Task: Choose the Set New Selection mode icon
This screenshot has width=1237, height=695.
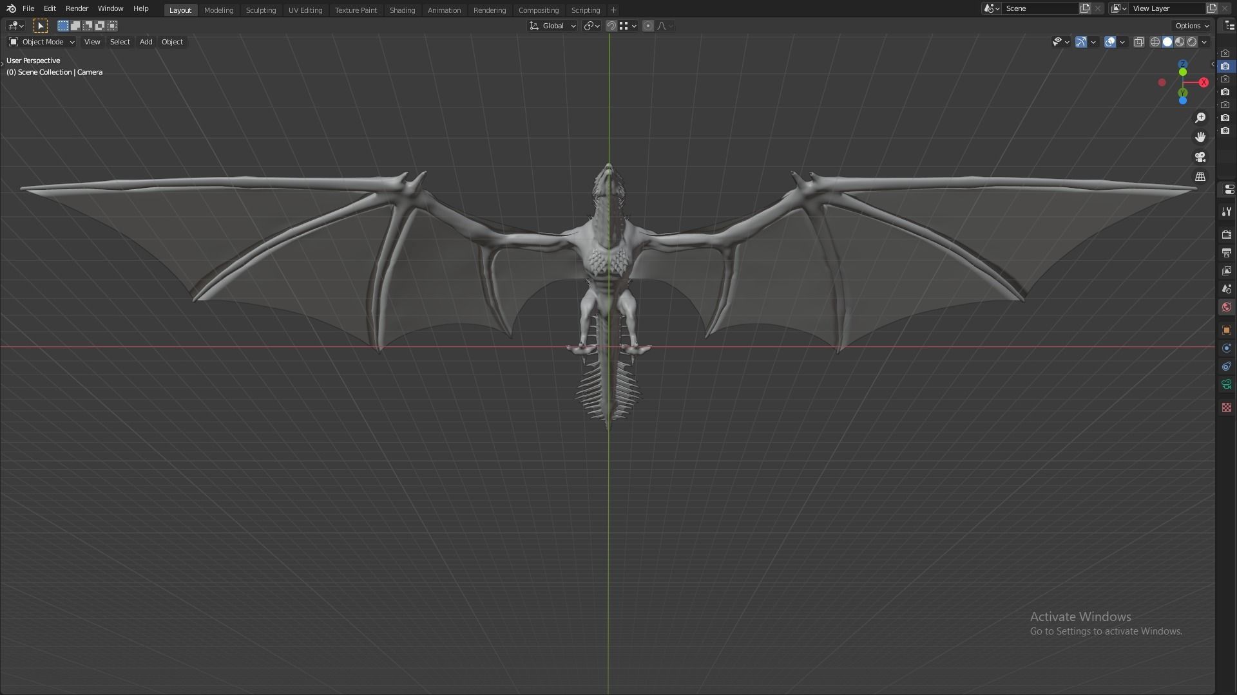Action: pos(62,26)
